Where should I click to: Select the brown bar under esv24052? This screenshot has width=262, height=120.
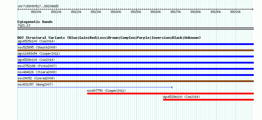(x=135, y=81)
